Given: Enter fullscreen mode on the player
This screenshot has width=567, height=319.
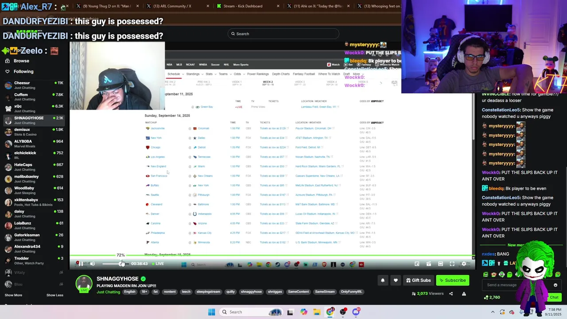Looking at the screenshot, I should (x=452, y=264).
